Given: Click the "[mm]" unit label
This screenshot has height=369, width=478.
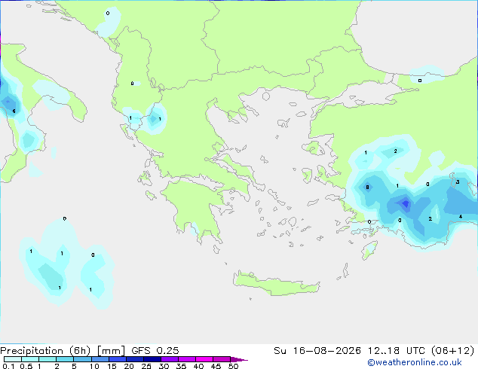Looking at the screenshot, I should pyautogui.click(x=111, y=351).
